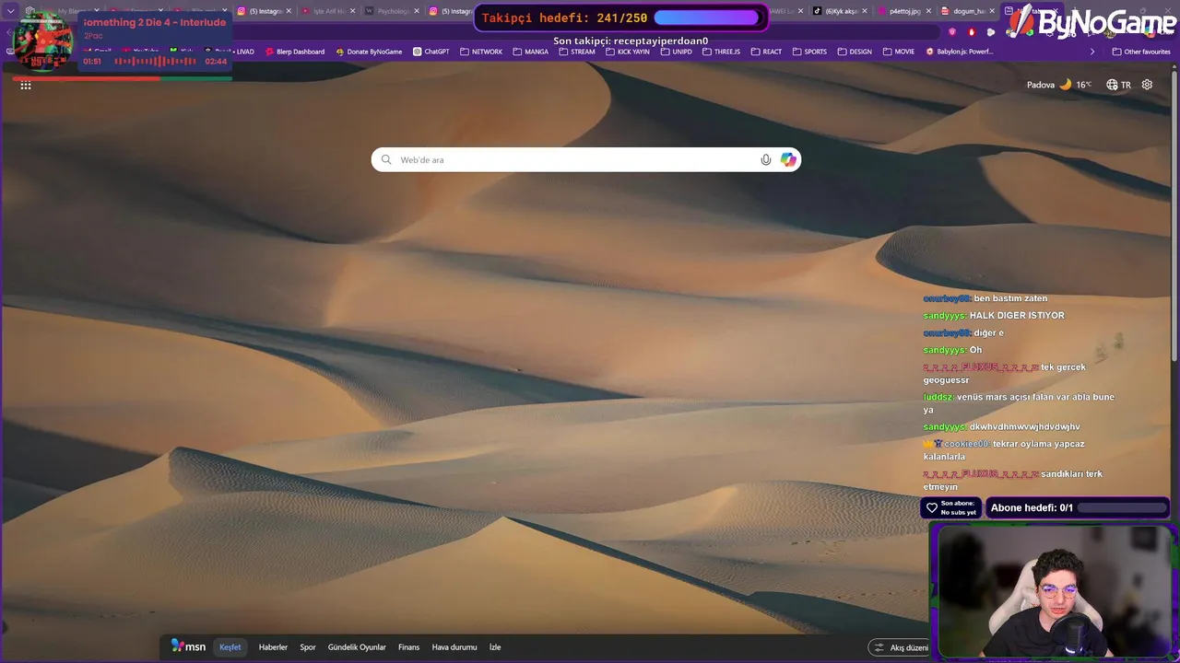Viewport: 1180px width, 663px height.
Task: Open the tab search dropdown chevron
Action: pos(11,11)
